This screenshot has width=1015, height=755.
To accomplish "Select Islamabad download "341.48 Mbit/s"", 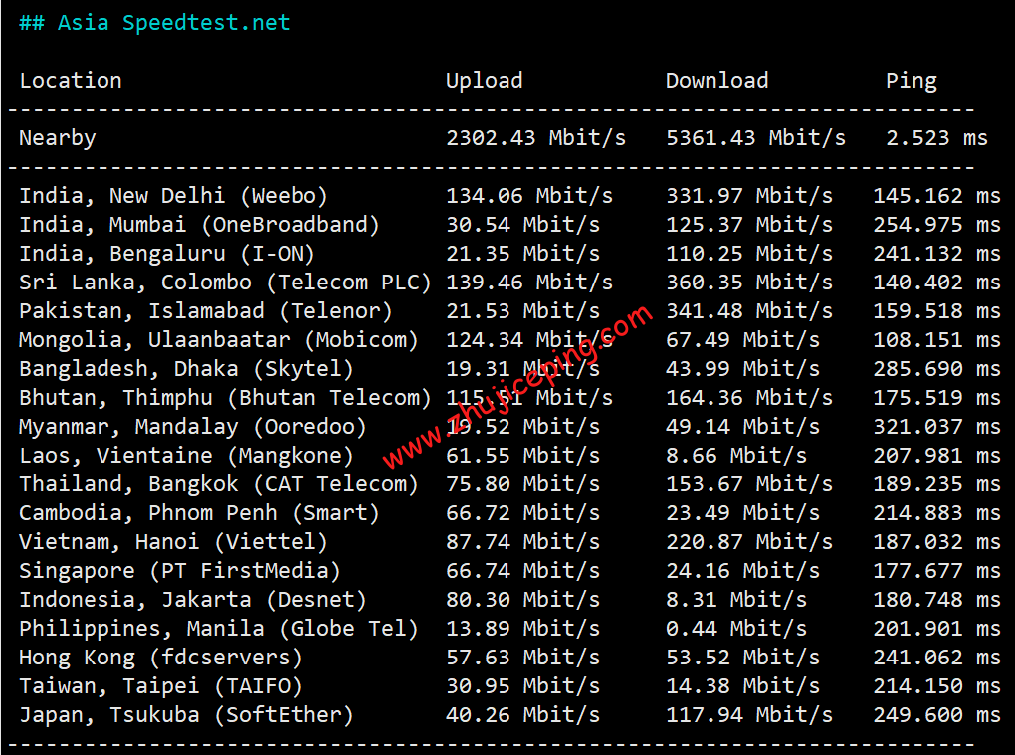I will (x=749, y=311).
